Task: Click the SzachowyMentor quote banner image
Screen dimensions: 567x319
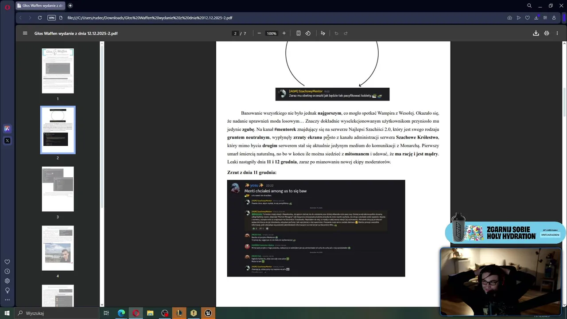Action: pyautogui.click(x=332, y=94)
